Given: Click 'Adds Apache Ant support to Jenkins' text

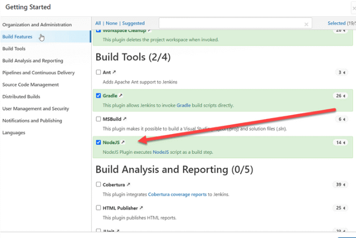Looking at the screenshot, I should [140, 82].
